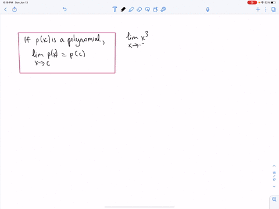The width and height of the screenshot is (279, 209).
Task: Tap the handwritten p(c) expression
Action: 77,55
